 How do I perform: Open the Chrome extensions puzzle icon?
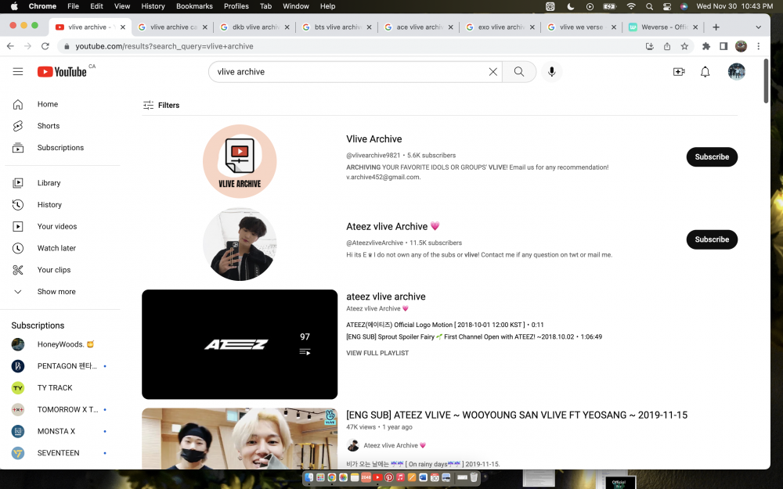(706, 46)
